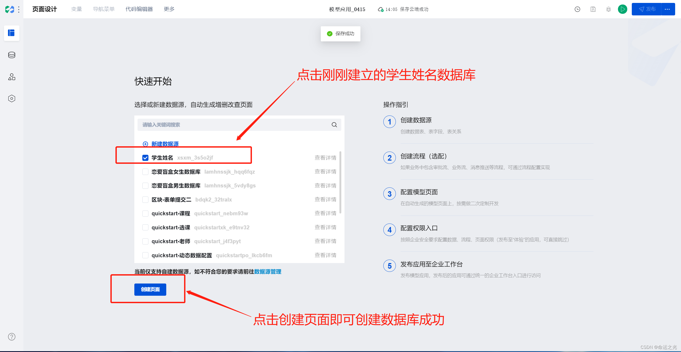Follow the 数据源管理 link
The width and height of the screenshot is (681, 352).
point(268,272)
